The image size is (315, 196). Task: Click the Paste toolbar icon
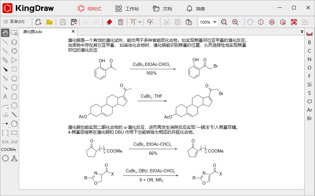pyautogui.click(x=188, y=22)
